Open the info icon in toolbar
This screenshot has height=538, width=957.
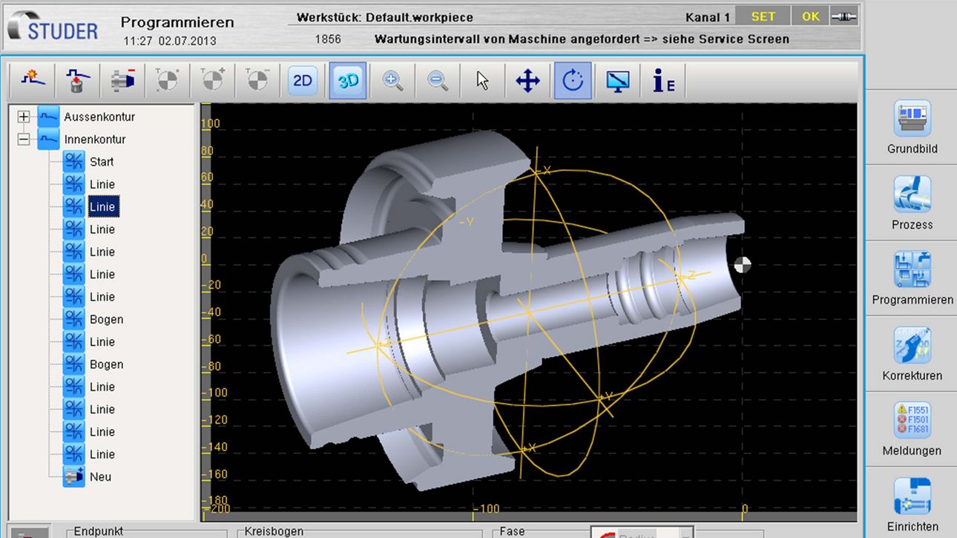point(662,81)
